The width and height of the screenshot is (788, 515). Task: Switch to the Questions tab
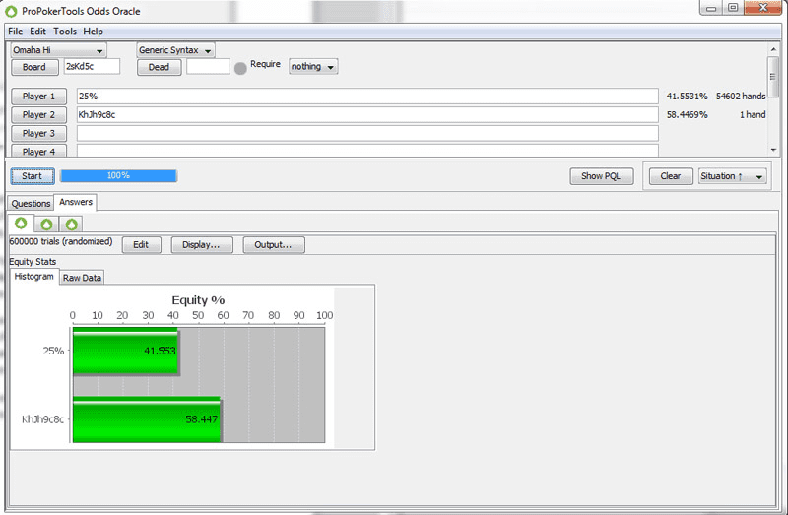click(31, 203)
